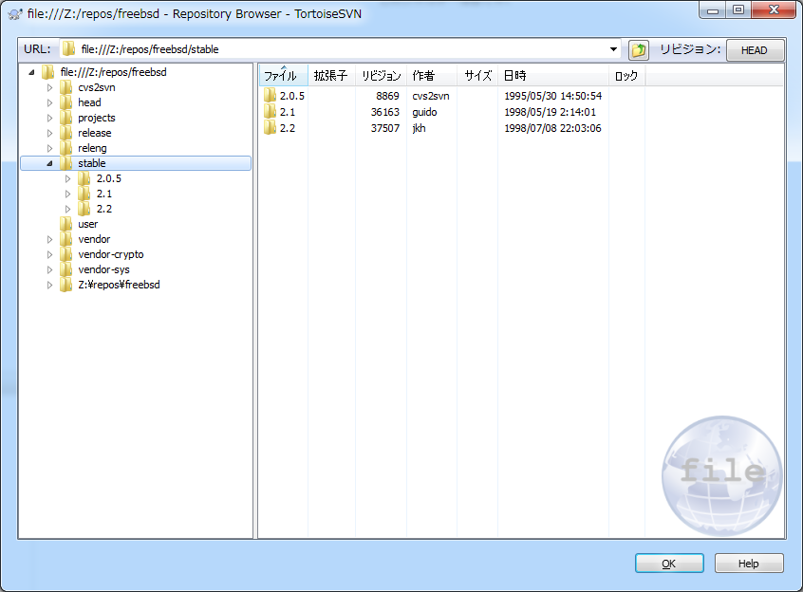Image resolution: width=803 pixels, height=592 pixels.
Task: Sort by the 作者 column header
Action: click(432, 76)
